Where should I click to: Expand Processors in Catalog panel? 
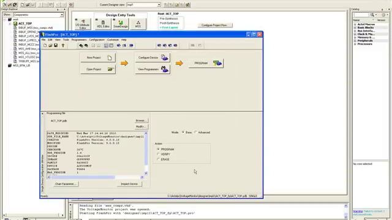(355, 44)
